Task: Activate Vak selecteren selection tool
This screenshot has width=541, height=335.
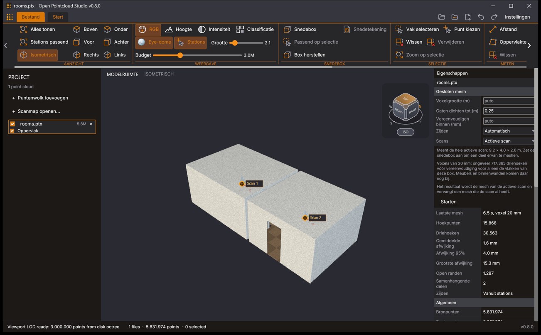Action: (417, 30)
